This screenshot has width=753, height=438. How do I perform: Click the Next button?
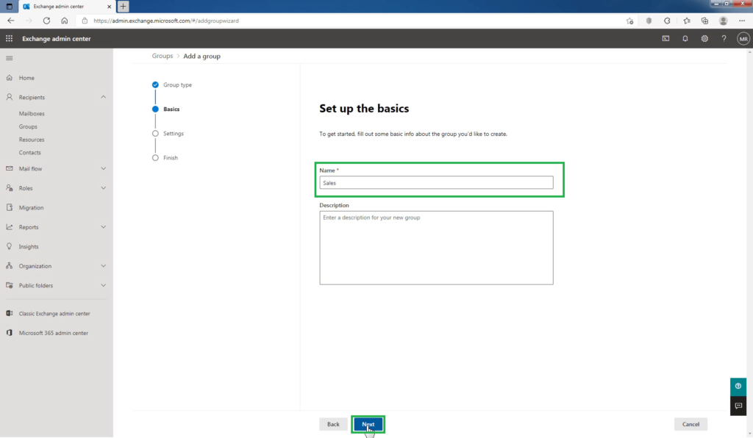point(368,424)
